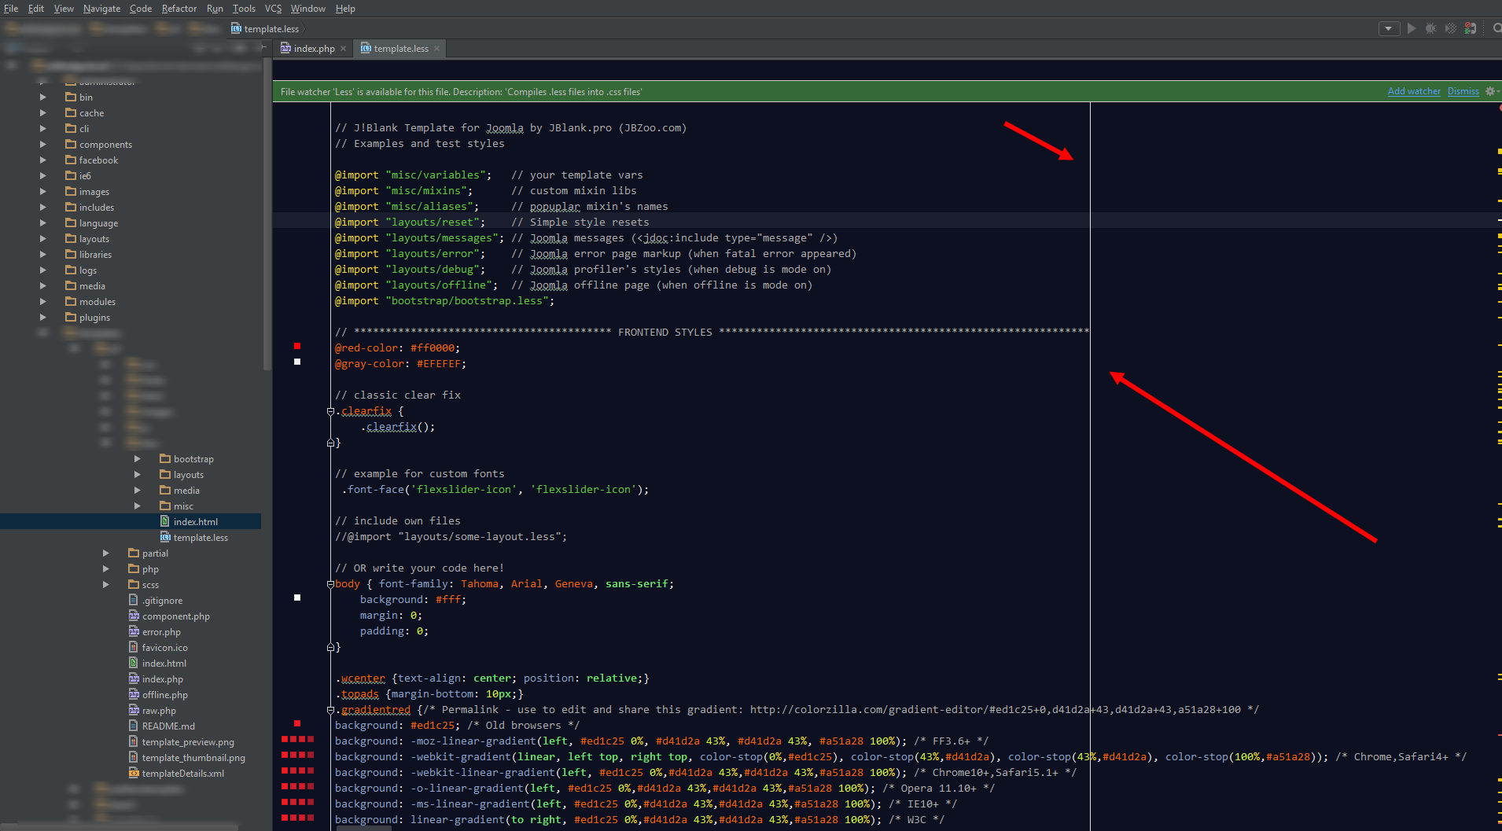Collapse the .clearfix code block
1502x831 pixels.
coord(330,411)
